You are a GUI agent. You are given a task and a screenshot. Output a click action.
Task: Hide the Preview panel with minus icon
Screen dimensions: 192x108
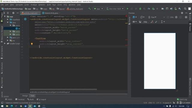(186, 13)
